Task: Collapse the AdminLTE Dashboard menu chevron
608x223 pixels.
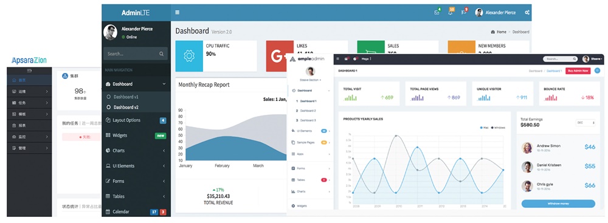Action: [x=164, y=84]
